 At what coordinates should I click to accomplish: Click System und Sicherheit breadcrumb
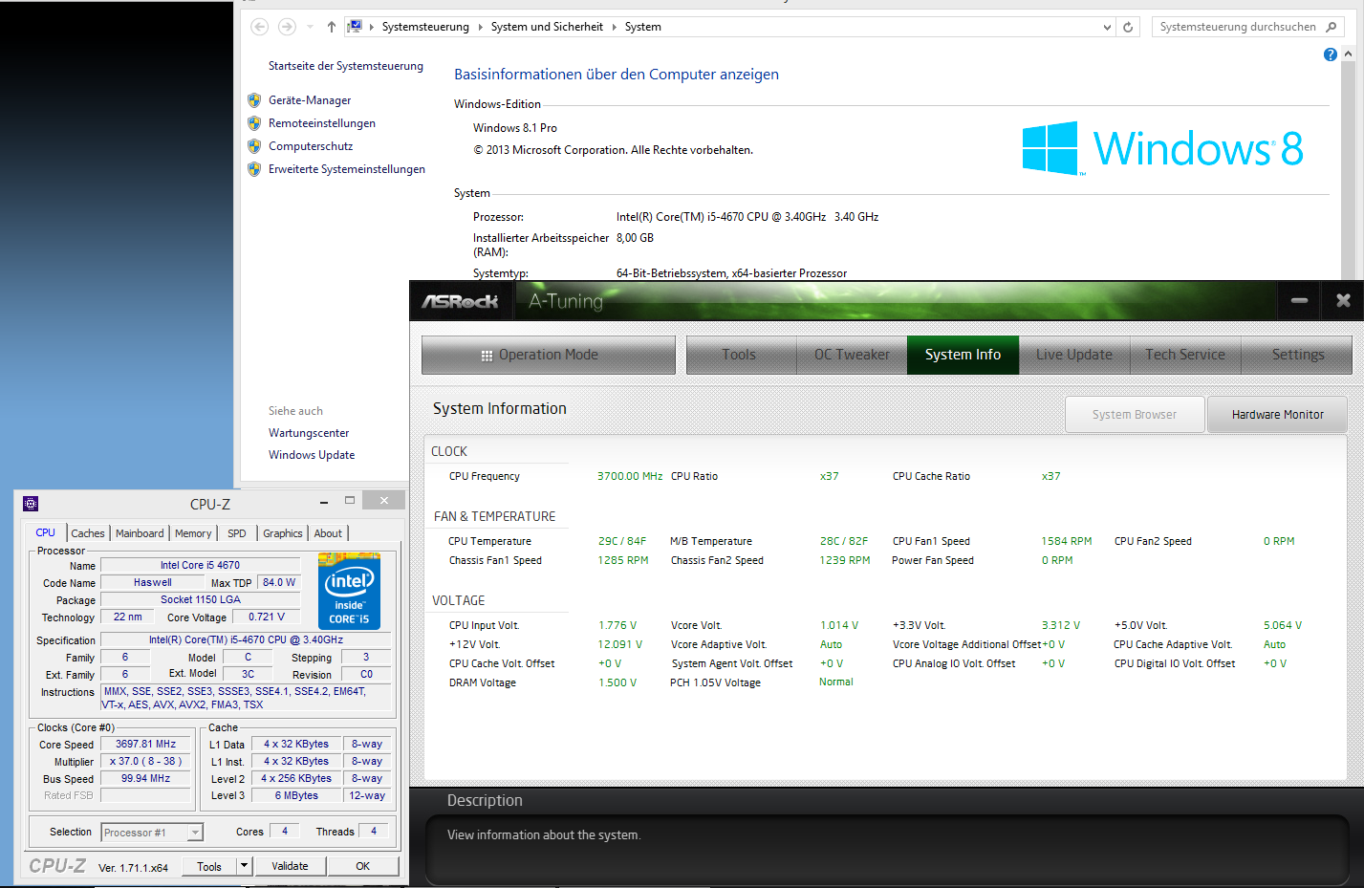(x=547, y=27)
